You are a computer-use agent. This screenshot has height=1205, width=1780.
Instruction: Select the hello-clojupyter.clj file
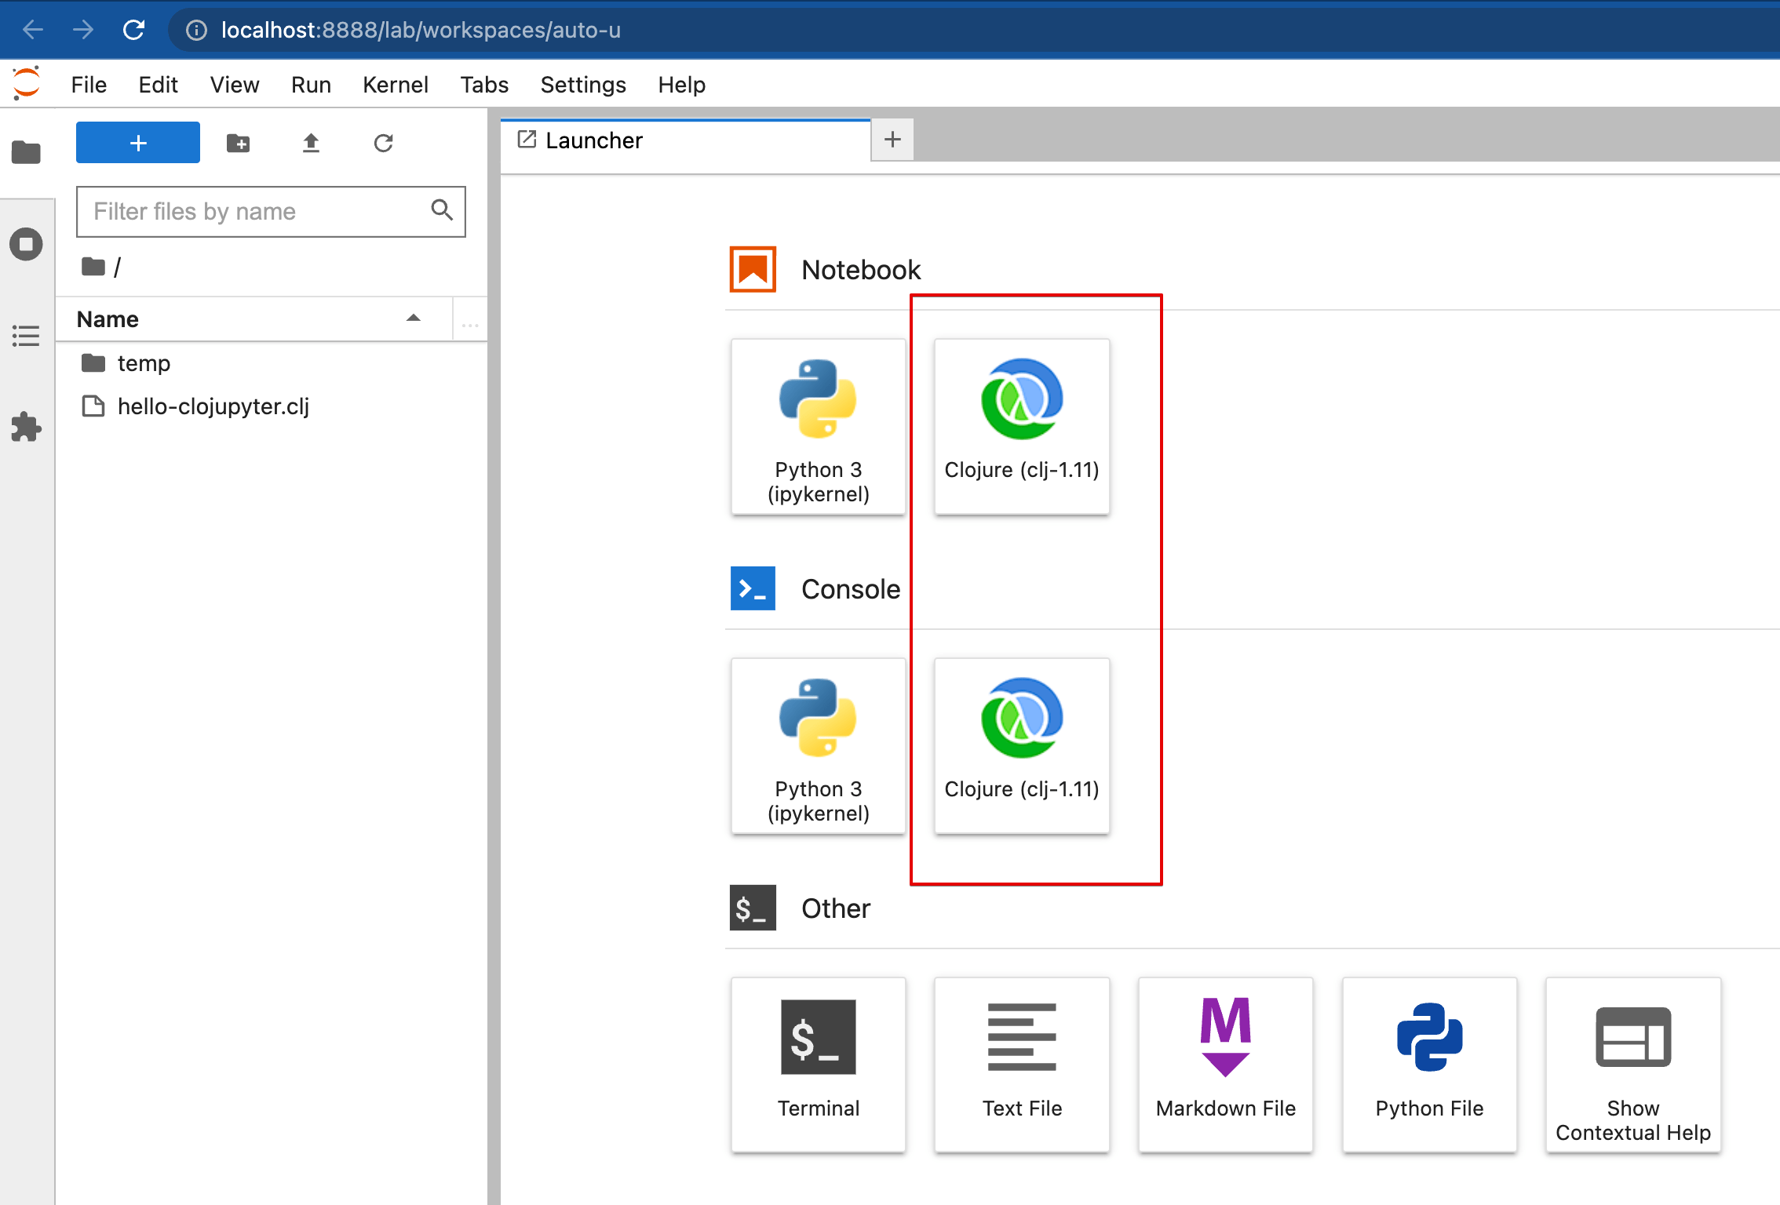[272, 406]
